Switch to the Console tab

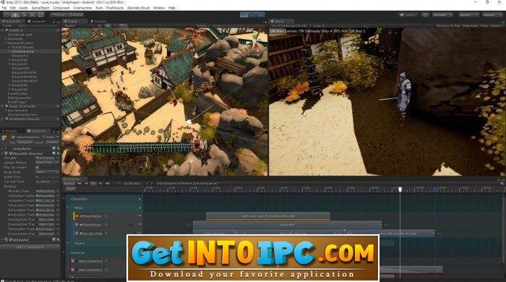pos(98,21)
